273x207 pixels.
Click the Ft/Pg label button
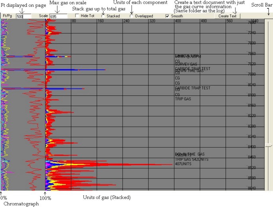pos(7,16)
